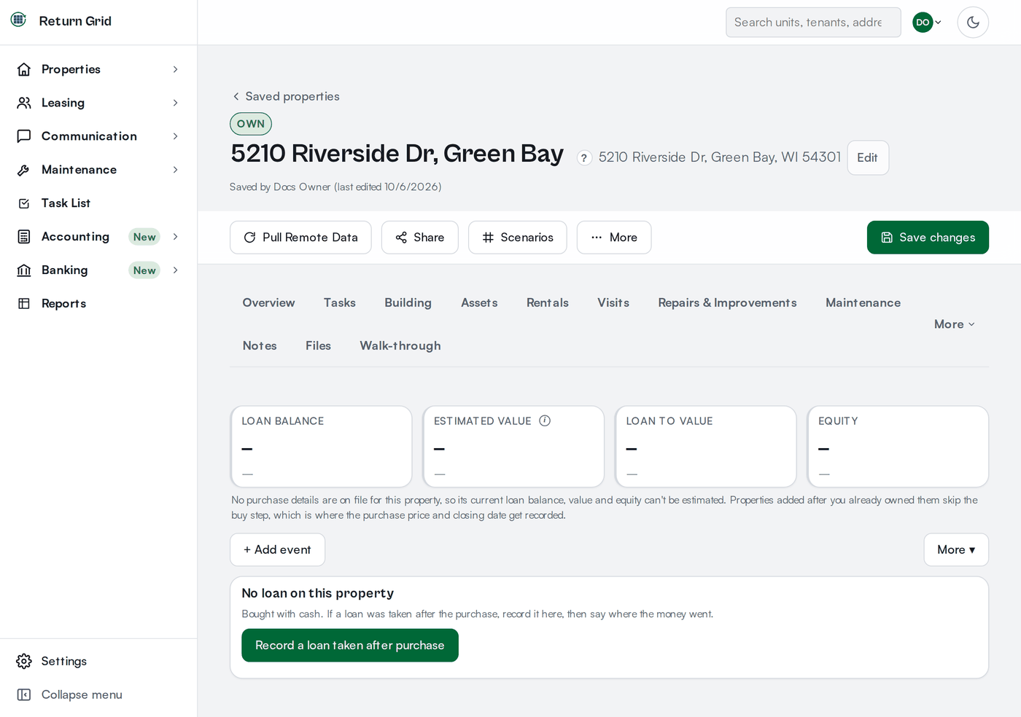Click the Properties house icon
The height and width of the screenshot is (717, 1021).
pos(24,69)
